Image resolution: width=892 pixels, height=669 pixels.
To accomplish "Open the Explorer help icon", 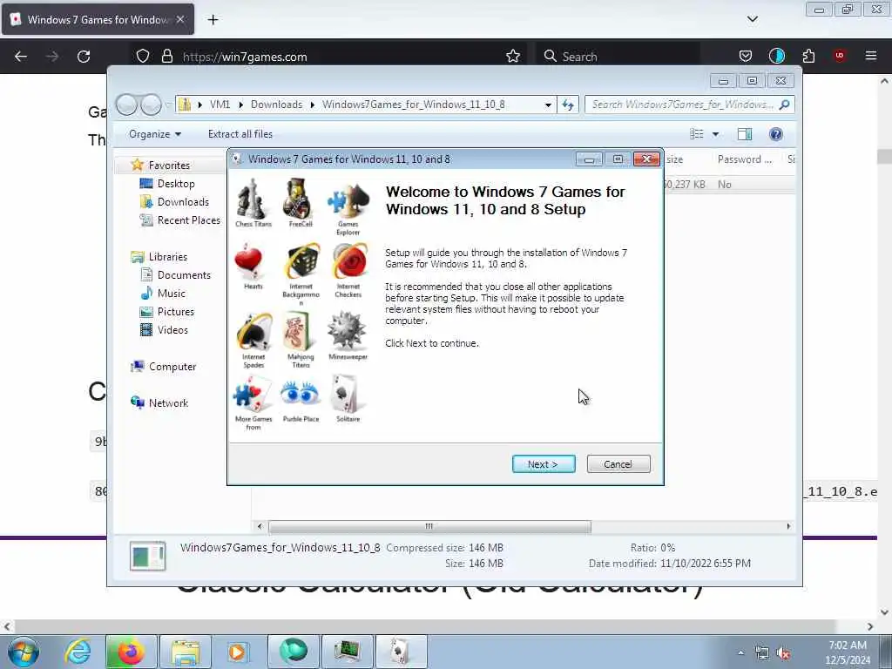I will [x=775, y=134].
